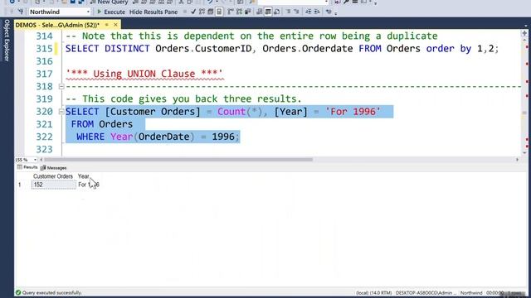Screen dimensions: 531x298
Task: Click 'Year(OrderDate)' on line 322
Action: coord(152,137)
